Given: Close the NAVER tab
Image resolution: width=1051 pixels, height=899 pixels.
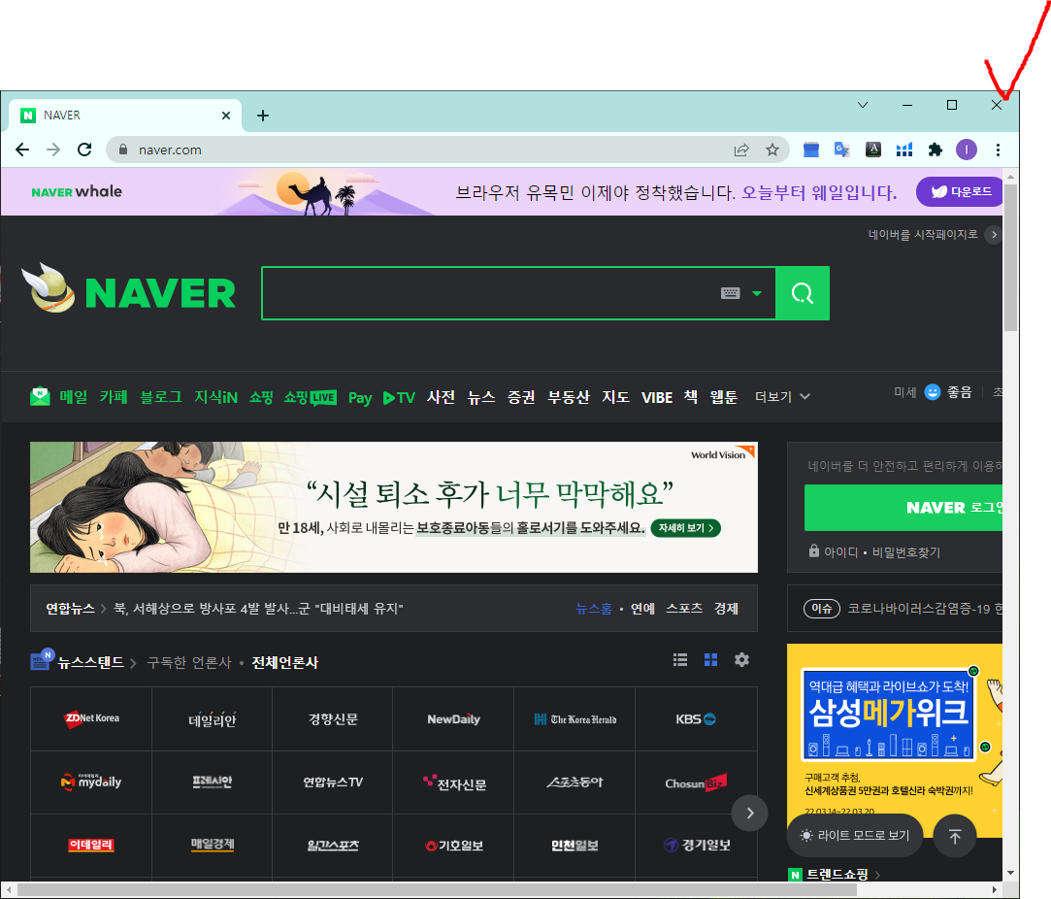Looking at the screenshot, I should [226, 116].
